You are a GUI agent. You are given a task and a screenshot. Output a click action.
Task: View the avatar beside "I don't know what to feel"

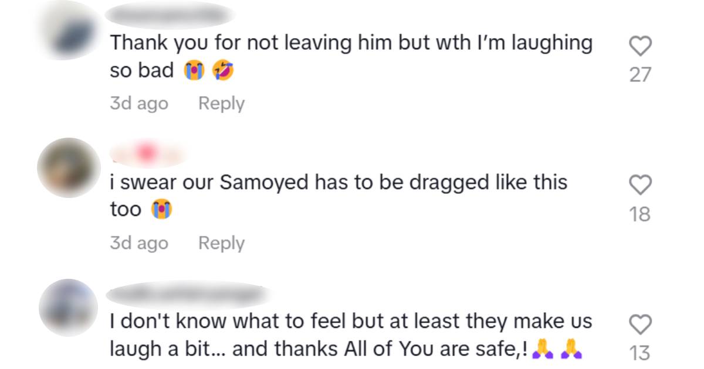(67, 307)
